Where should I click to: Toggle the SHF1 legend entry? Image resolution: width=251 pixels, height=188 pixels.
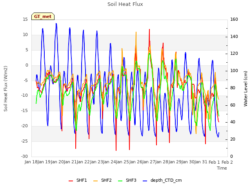(78, 180)
